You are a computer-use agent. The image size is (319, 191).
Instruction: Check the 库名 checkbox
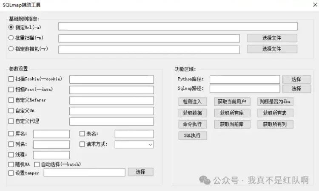pyautogui.click(x=11, y=134)
